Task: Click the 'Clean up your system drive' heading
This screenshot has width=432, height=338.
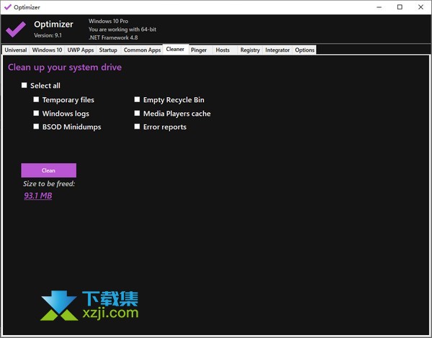Action: pyautogui.click(x=65, y=68)
